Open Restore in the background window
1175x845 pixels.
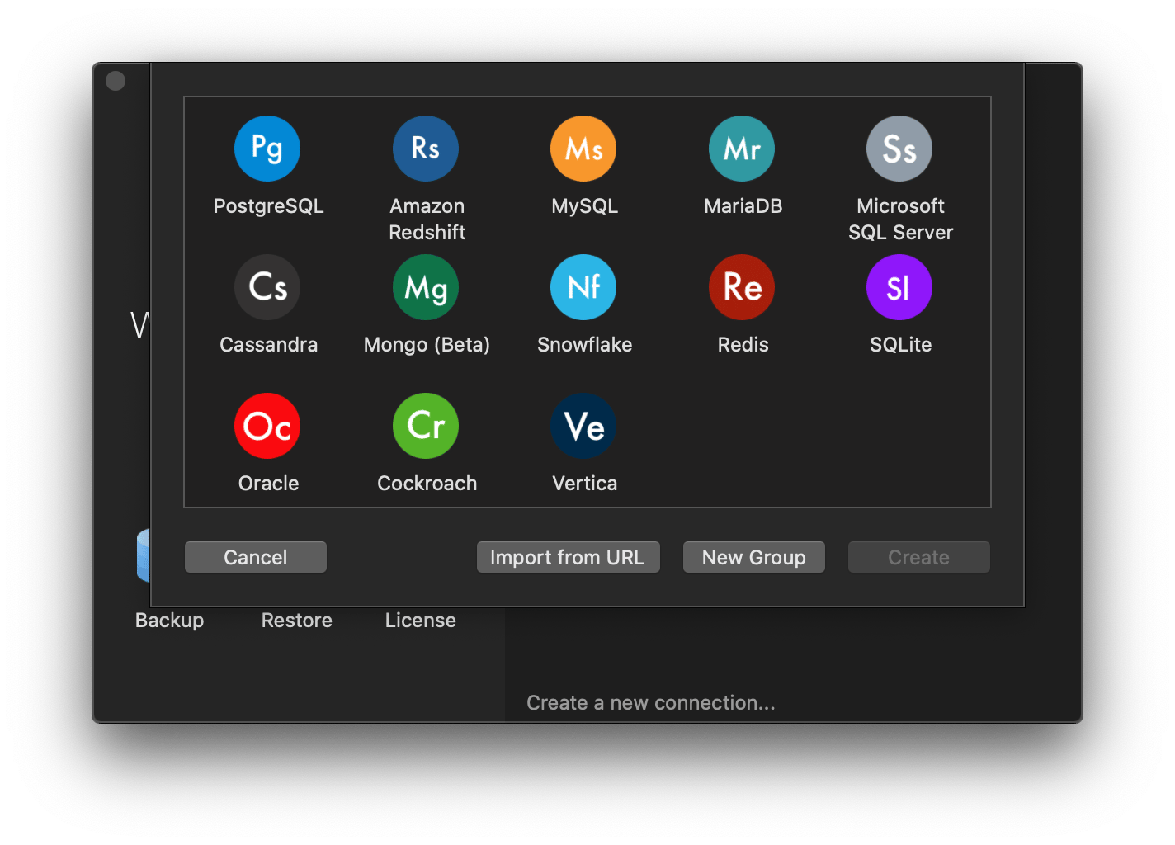297,621
